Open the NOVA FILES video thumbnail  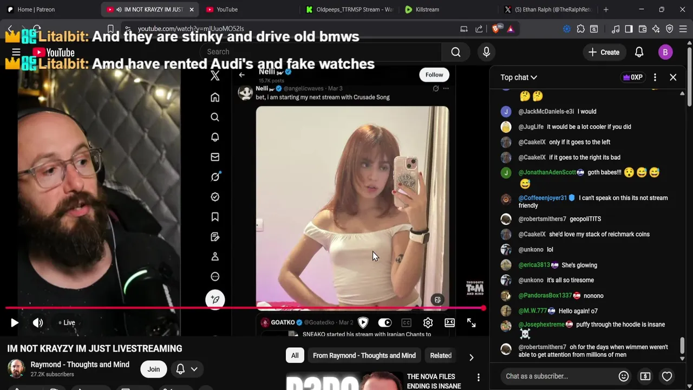[x=344, y=381]
